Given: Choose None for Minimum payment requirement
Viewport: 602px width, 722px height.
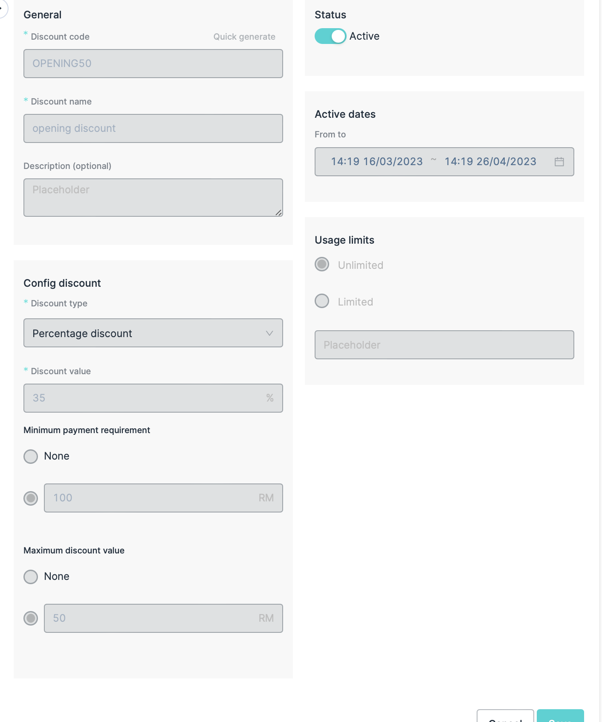Looking at the screenshot, I should [31, 456].
